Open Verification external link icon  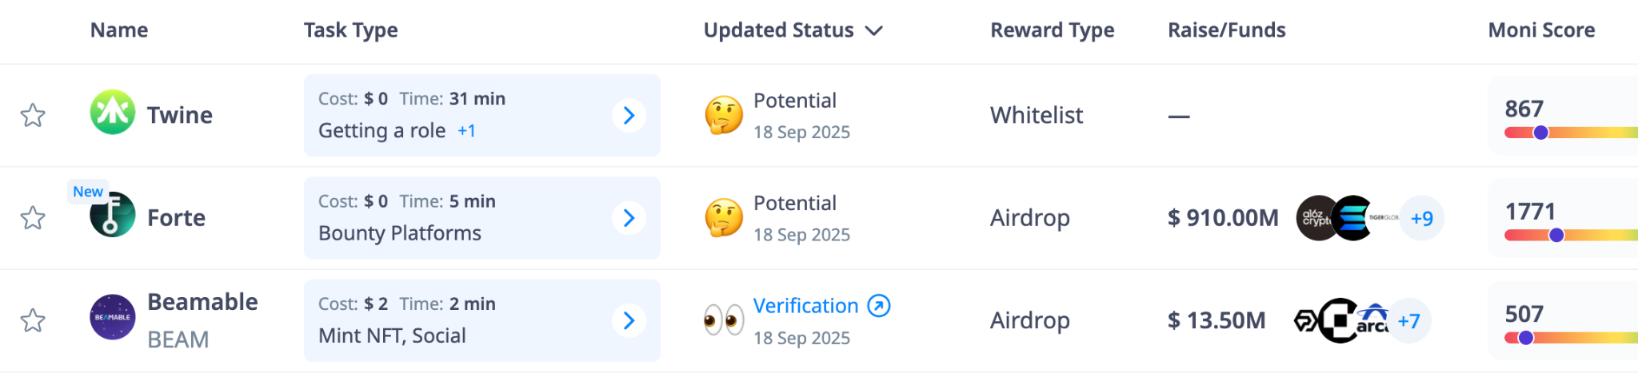[879, 306]
